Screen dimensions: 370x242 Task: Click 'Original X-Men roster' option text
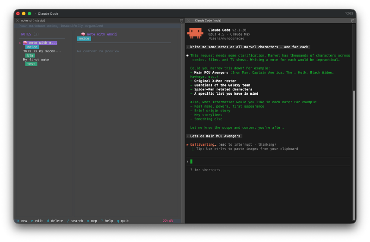(x=215, y=81)
